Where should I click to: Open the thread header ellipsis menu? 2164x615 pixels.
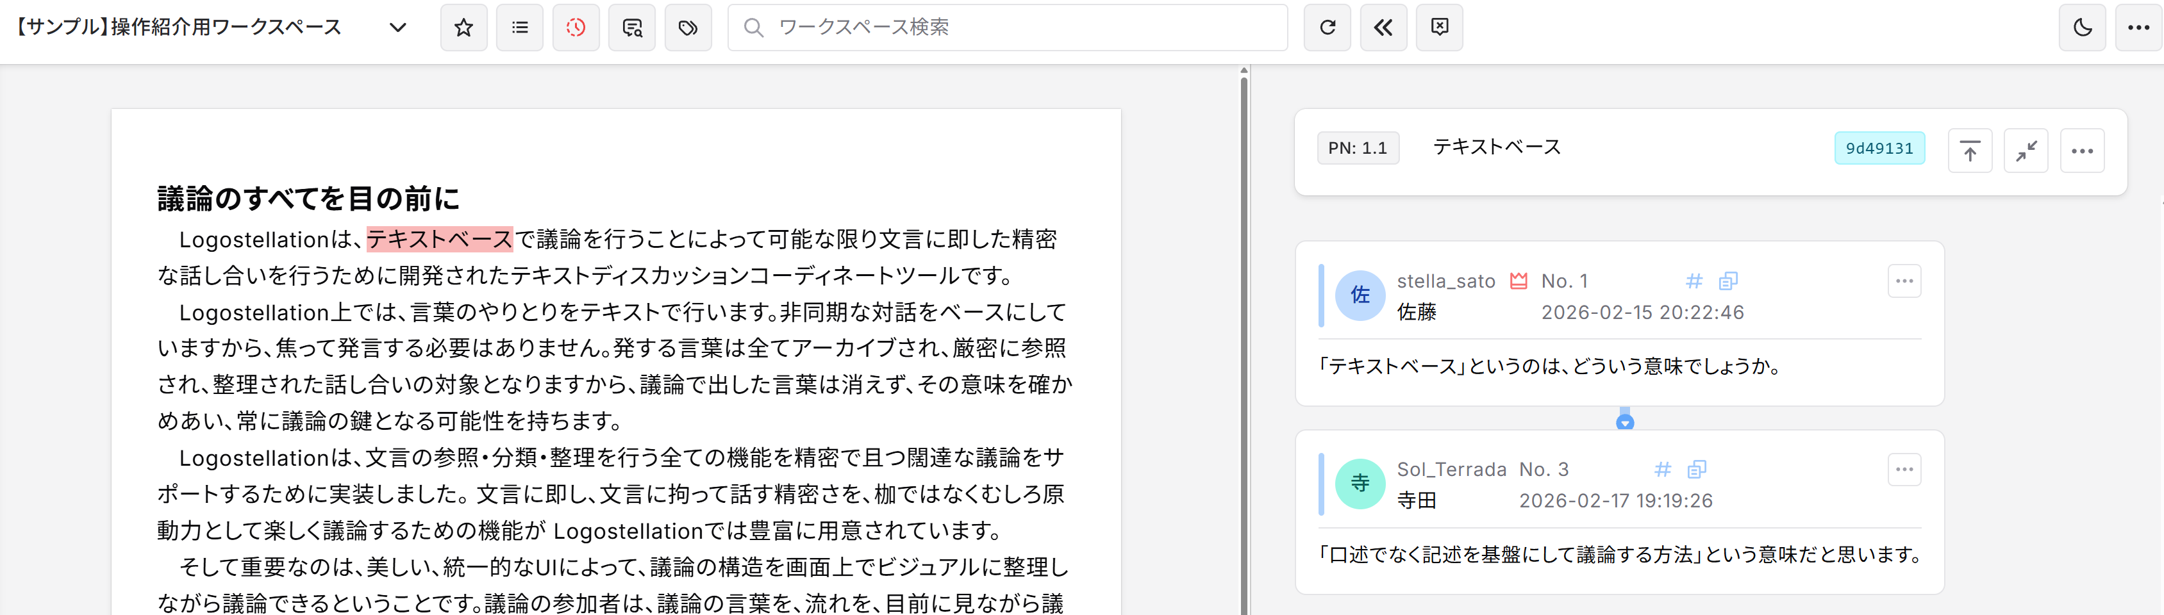pos(2083,150)
